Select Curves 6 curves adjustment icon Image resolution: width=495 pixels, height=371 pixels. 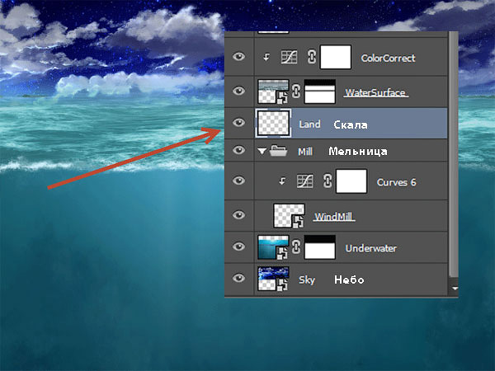[x=305, y=181]
